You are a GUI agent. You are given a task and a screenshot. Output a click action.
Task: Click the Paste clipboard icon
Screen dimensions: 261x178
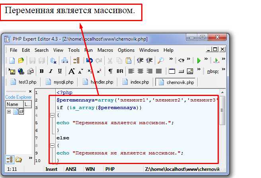coord(129,61)
